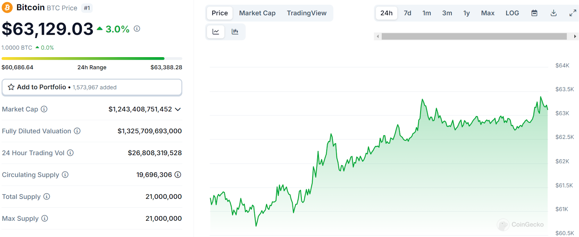This screenshot has width=579, height=237.
Task: Open Circulating Supply label info icon
Action: click(65, 175)
